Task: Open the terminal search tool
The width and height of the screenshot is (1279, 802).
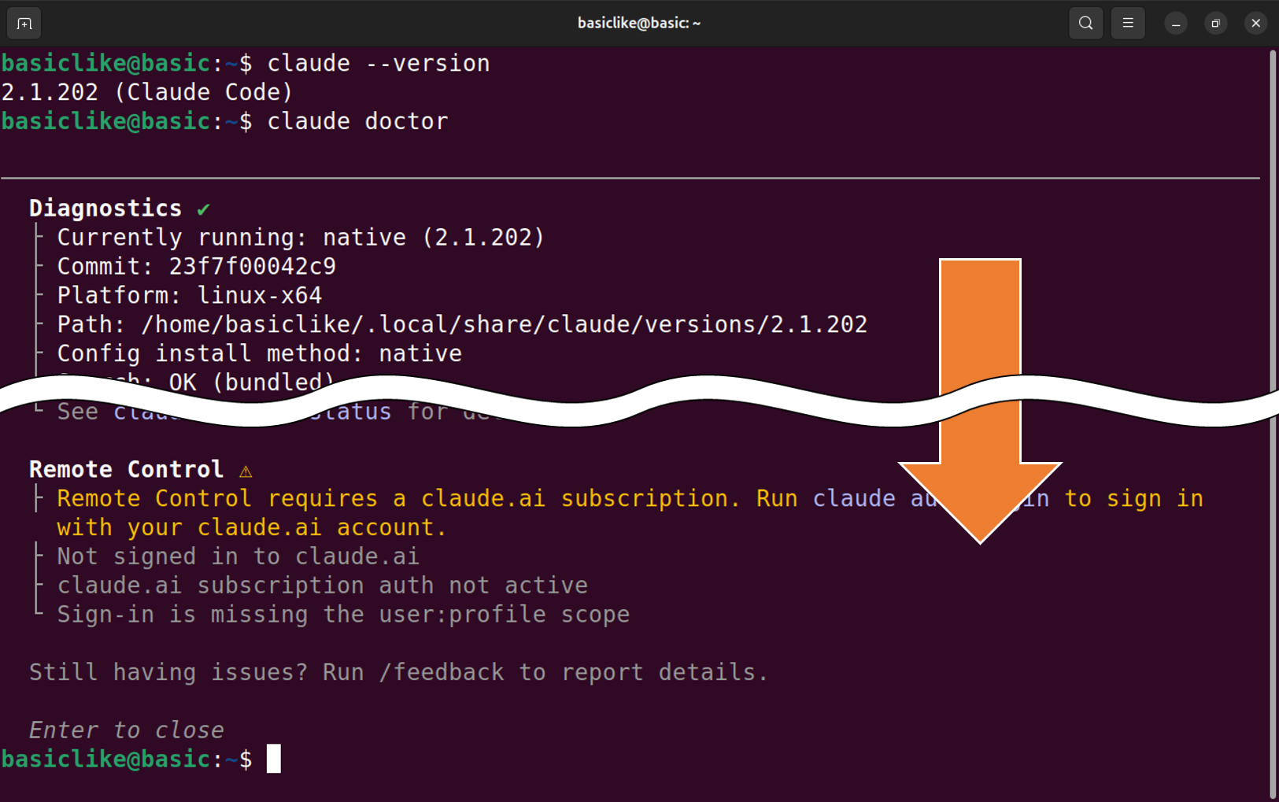Action: click(1085, 24)
